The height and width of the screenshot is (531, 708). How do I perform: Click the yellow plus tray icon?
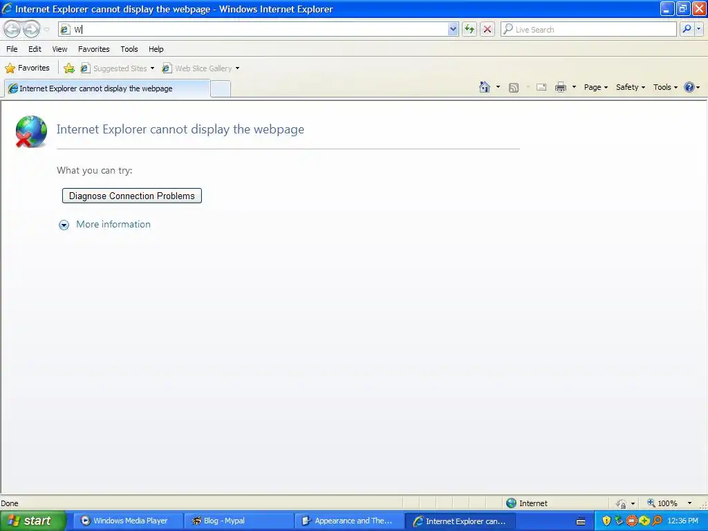click(x=644, y=521)
